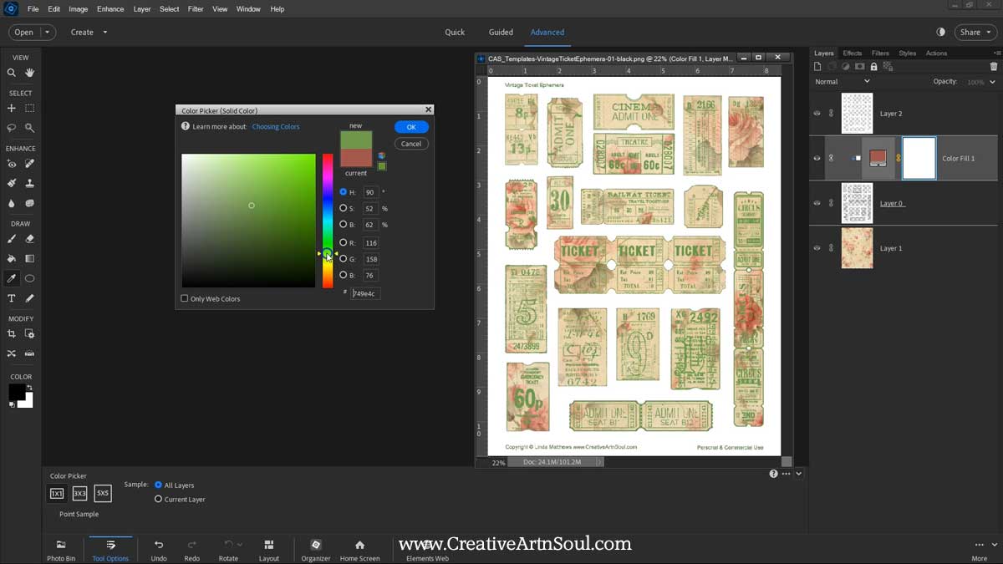Hide Layer 1 with its eye icon
The height and width of the screenshot is (564, 1003).
(x=817, y=248)
